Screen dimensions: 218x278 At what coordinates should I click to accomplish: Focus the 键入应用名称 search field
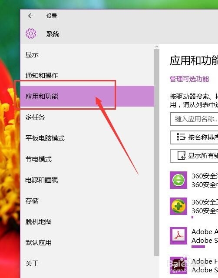[194, 119]
